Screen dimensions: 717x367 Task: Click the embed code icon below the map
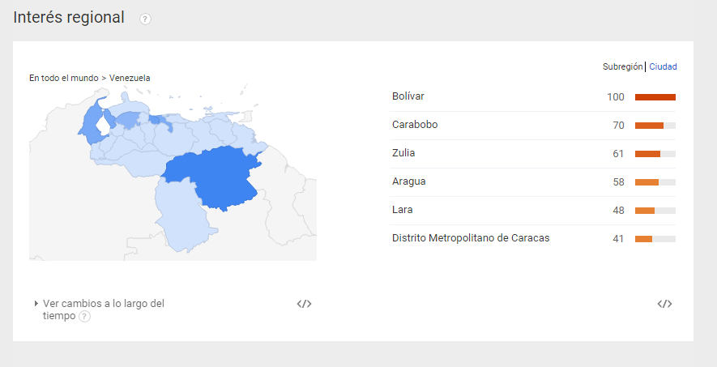[304, 304]
